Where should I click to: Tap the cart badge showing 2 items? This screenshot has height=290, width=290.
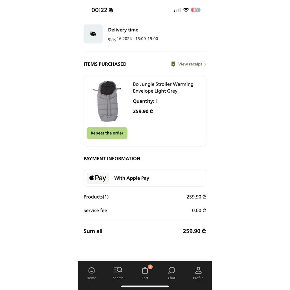[x=150, y=267]
